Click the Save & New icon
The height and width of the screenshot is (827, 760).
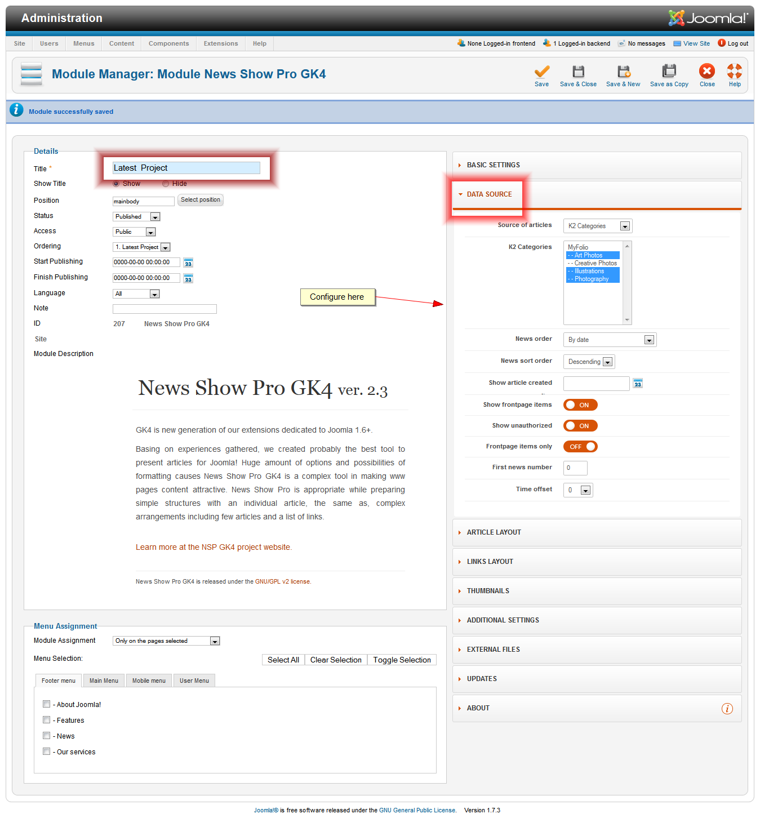click(x=624, y=72)
